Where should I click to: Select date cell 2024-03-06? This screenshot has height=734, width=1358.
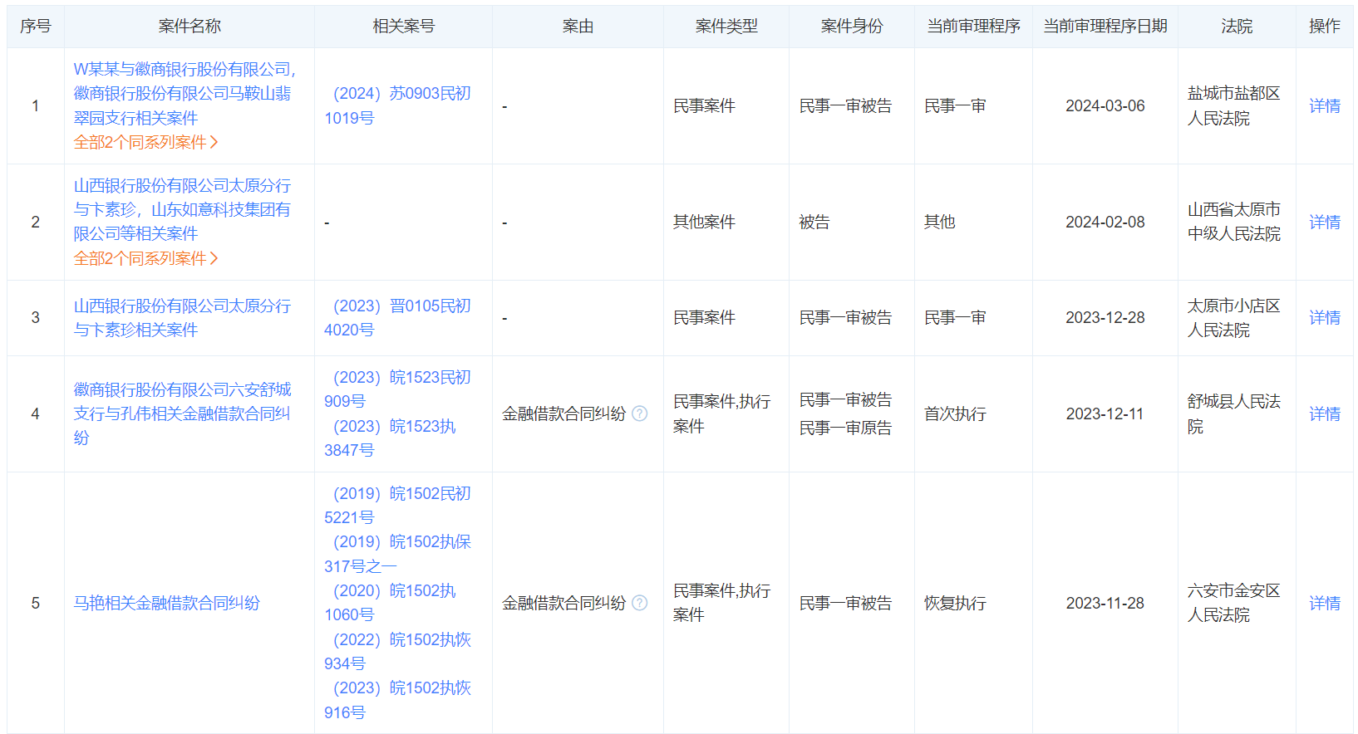(x=1105, y=105)
